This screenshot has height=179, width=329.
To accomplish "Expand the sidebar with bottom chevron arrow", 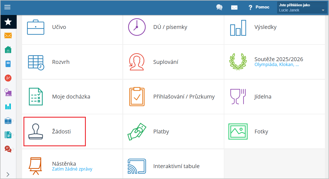I will pos(8,174).
